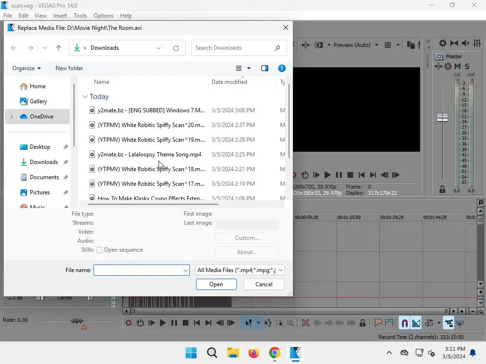This screenshot has height=364, width=486.
Task: Open the Tools menu in VEGAS Pro
Action: (x=80, y=16)
